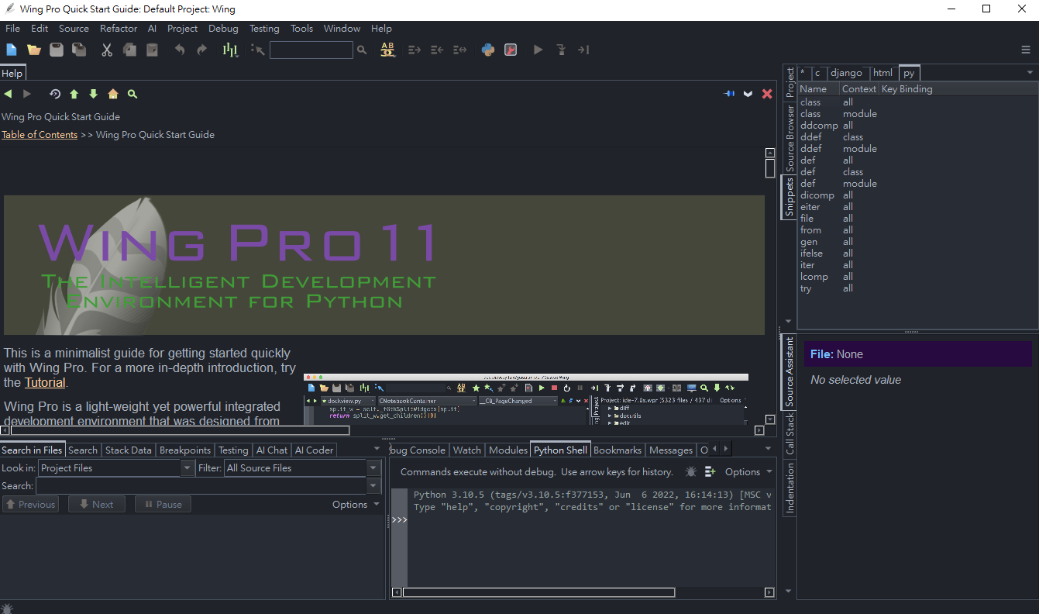Click the help page horizontal scrollbar thumb
Viewport: 1039px width, 614px height.
[x=180, y=430]
